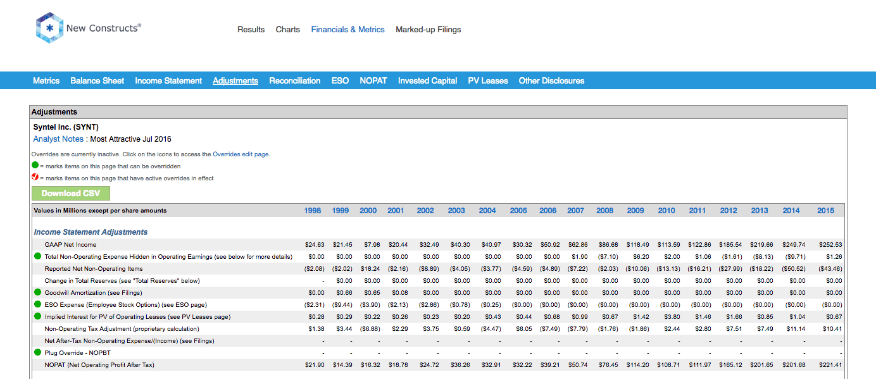Click the 2015 year column link
The width and height of the screenshot is (876, 379).
(x=826, y=211)
